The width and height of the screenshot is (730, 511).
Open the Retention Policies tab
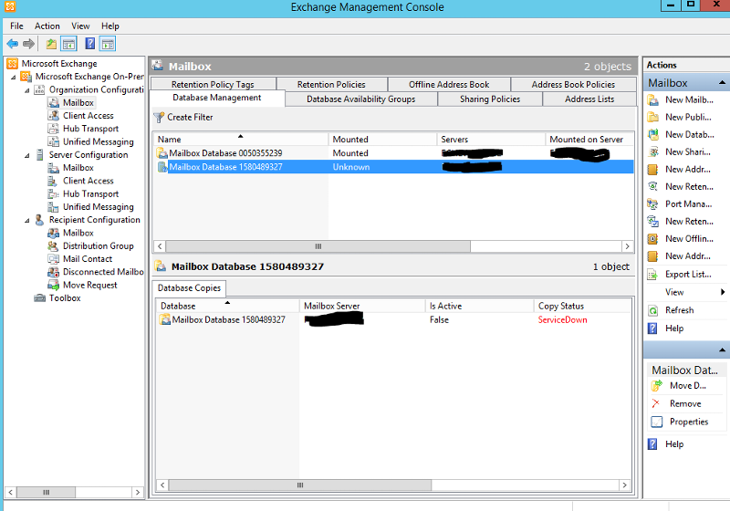point(331,84)
